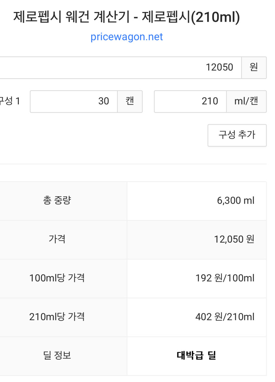Focus the volume field showing 210
This screenshot has height=382, width=275.
190,101
